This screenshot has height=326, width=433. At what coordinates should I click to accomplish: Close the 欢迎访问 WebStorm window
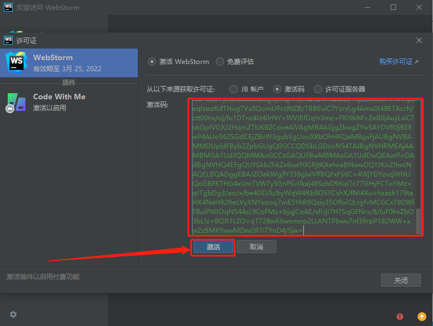(419, 7)
